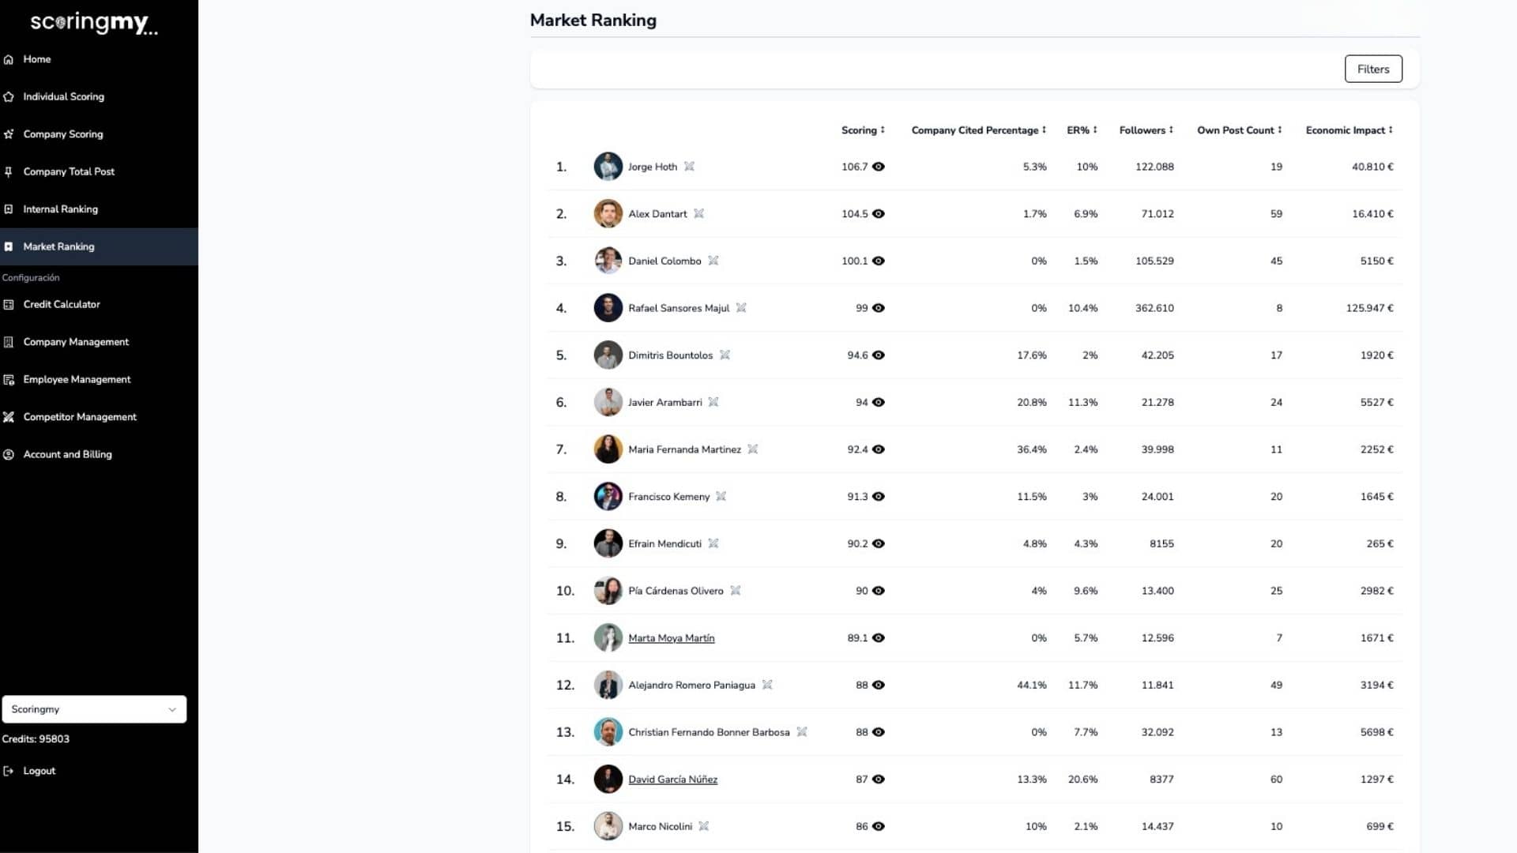Click the Company Total Post pin icon

click(x=9, y=171)
